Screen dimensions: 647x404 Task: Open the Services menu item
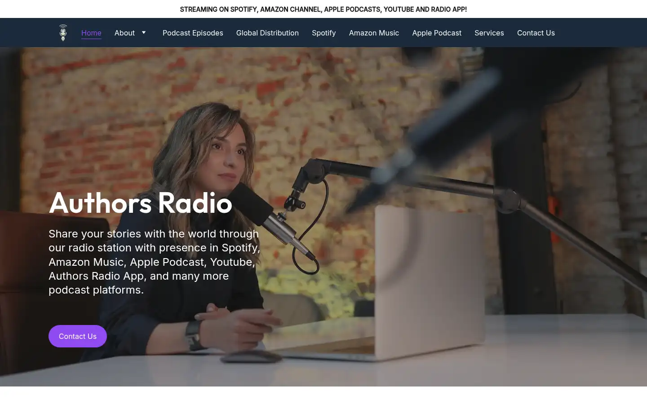pyautogui.click(x=489, y=33)
